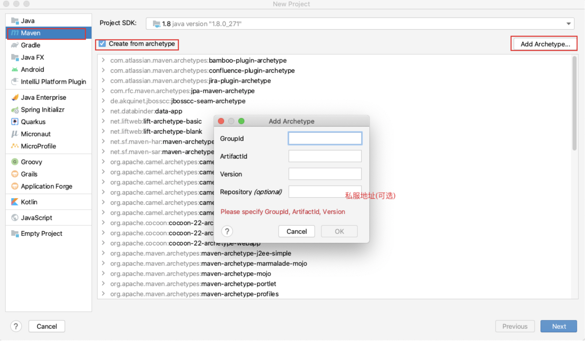
Task: Select Spring Initializr label
Action: click(43, 110)
